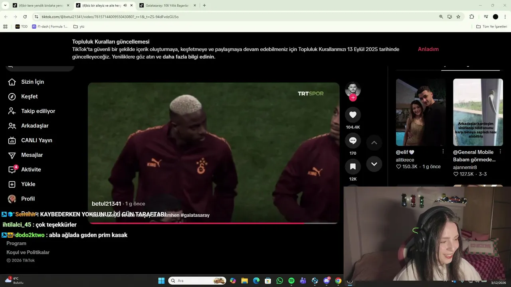Image resolution: width=511 pixels, height=287 pixels.
Task: Open options for @elif video
Action: [x=443, y=151]
